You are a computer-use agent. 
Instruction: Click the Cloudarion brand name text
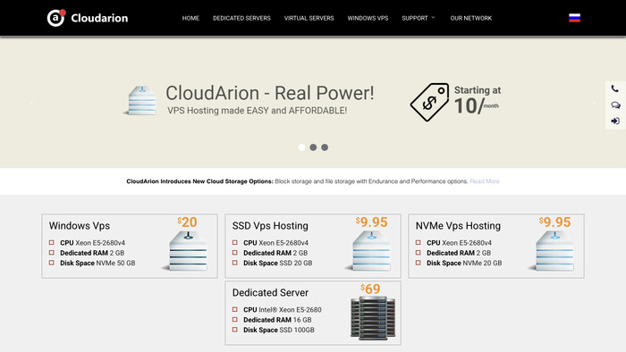[99, 18]
